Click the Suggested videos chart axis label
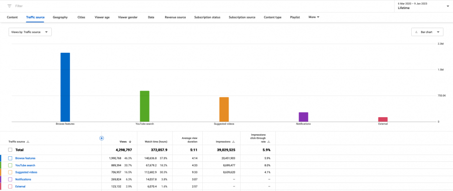Viewport: 453px width, 191px height. point(224,124)
